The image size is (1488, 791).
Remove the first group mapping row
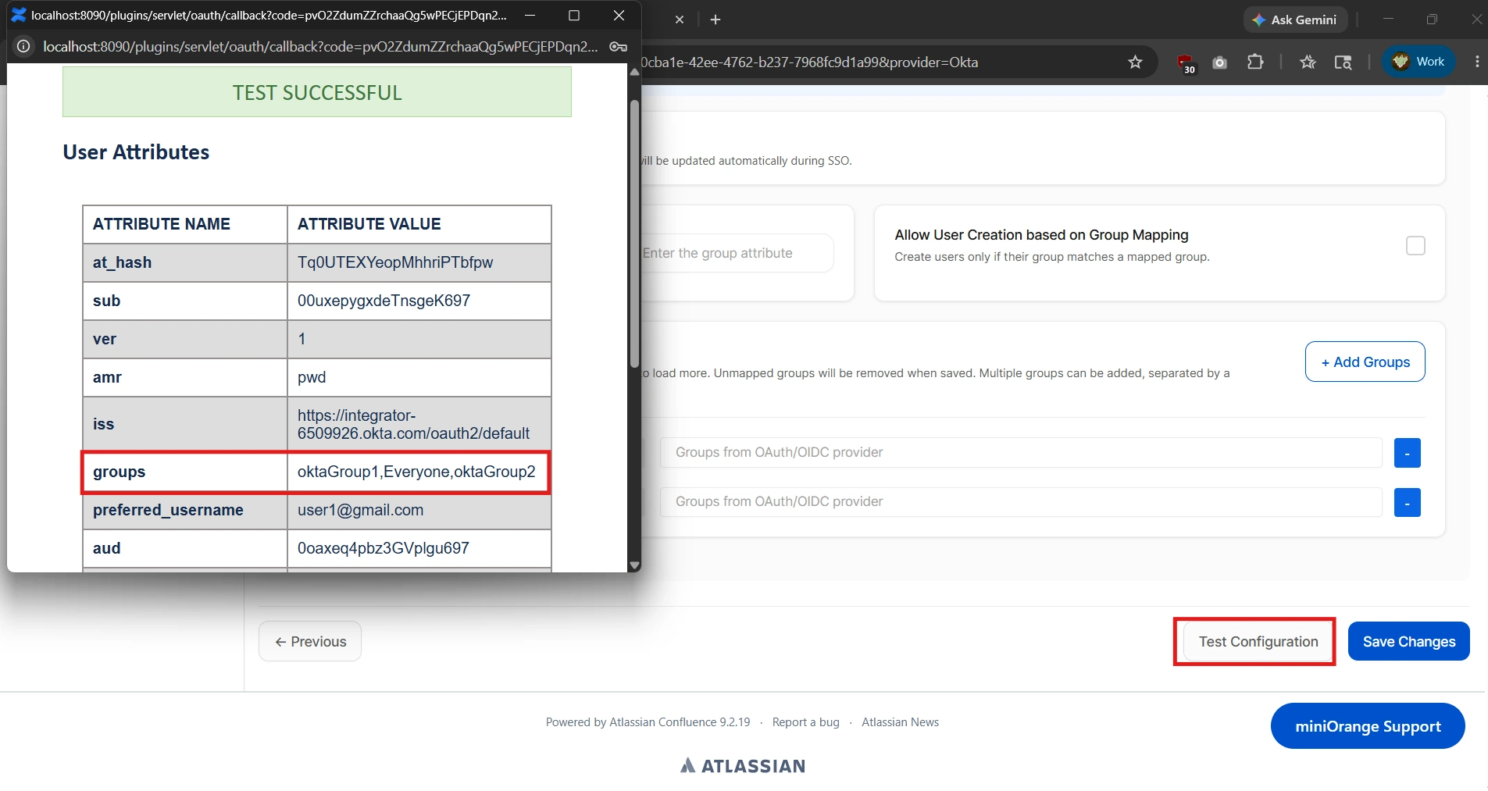(x=1407, y=453)
